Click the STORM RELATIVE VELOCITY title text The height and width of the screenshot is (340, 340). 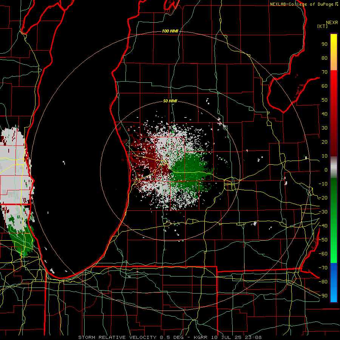coord(117,337)
